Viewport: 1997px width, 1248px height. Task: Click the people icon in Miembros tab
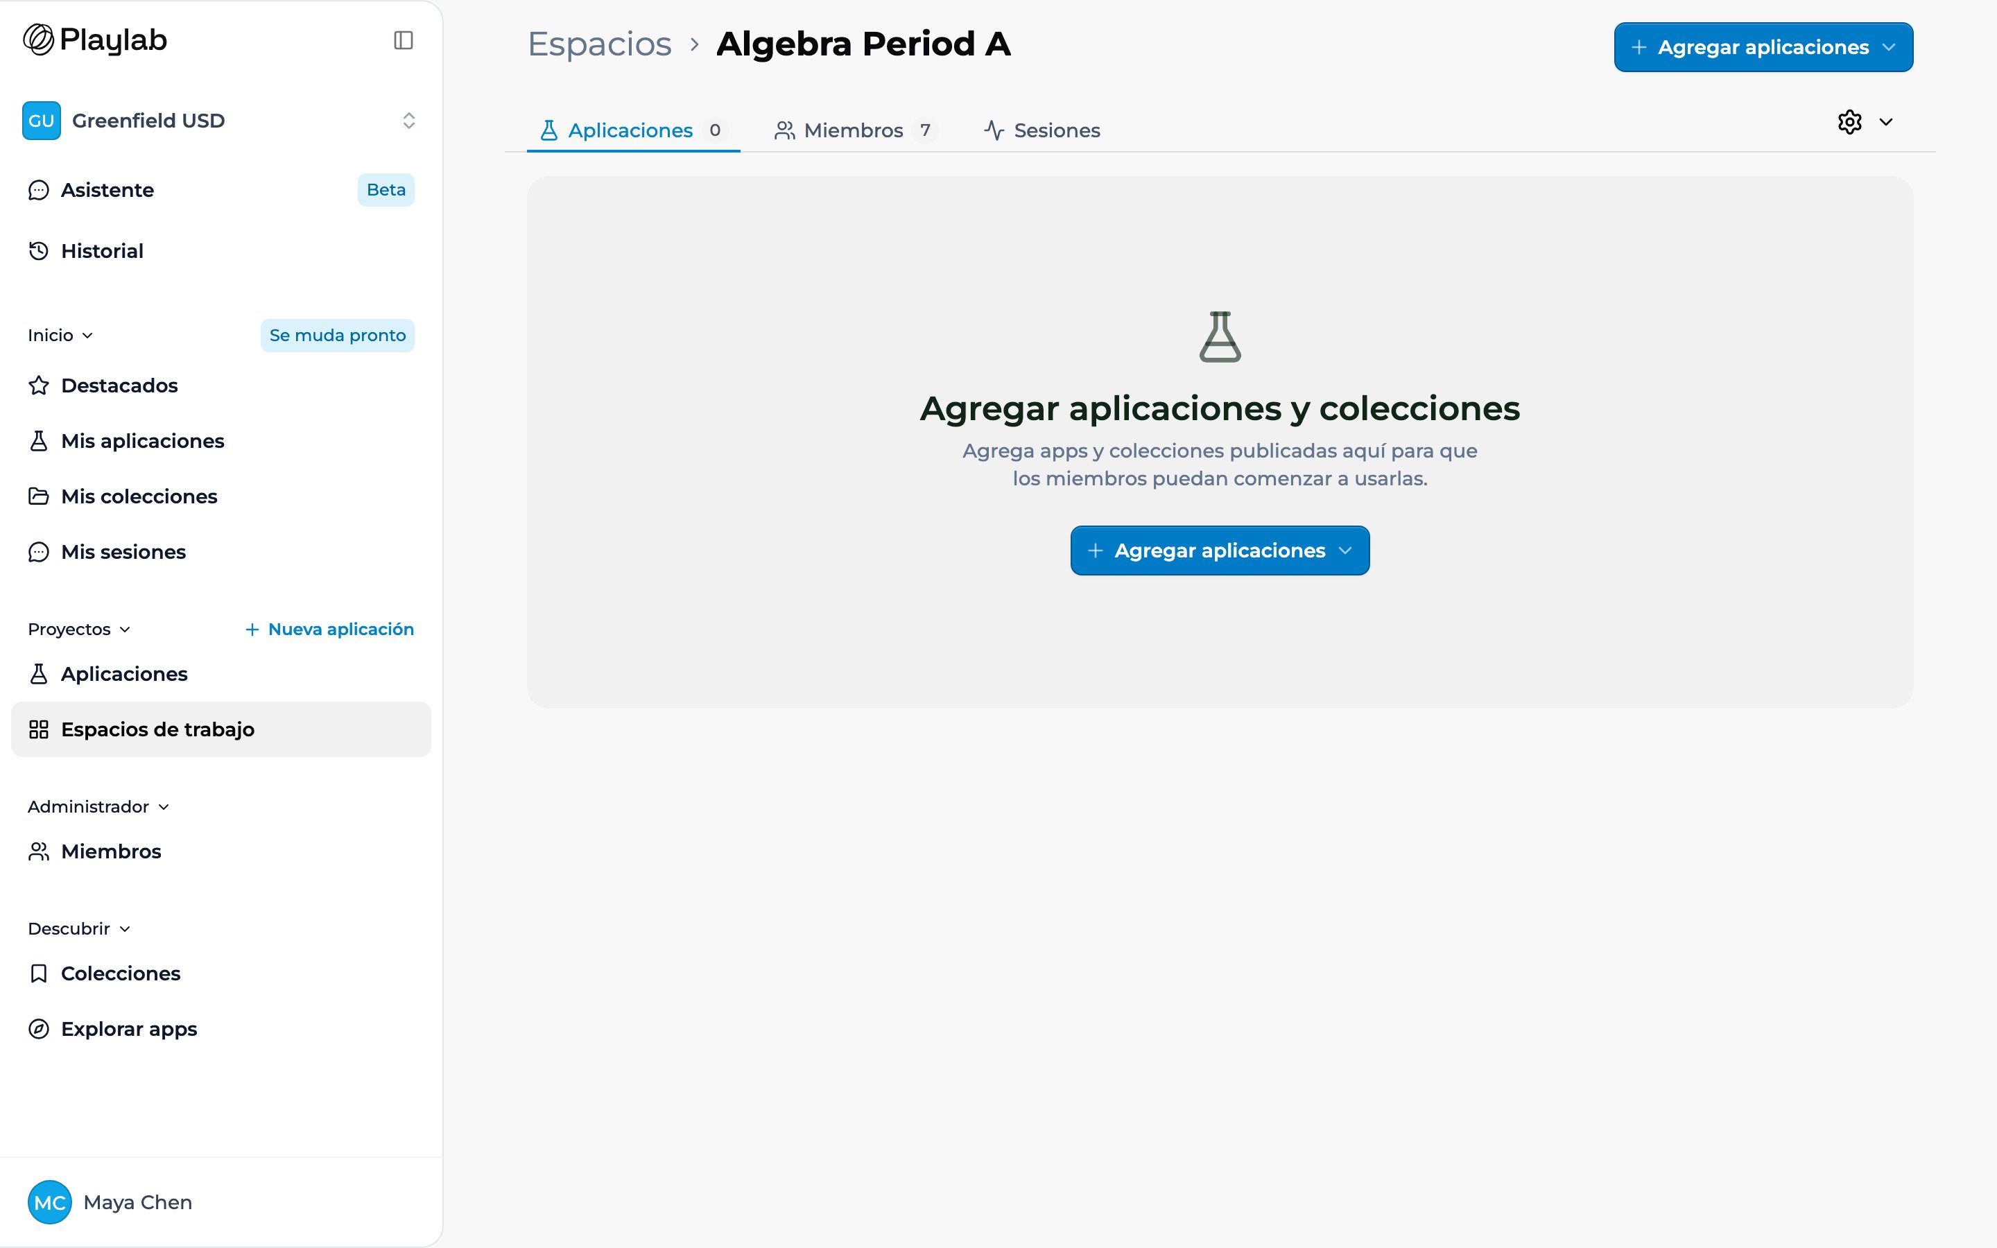click(x=785, y=130)
